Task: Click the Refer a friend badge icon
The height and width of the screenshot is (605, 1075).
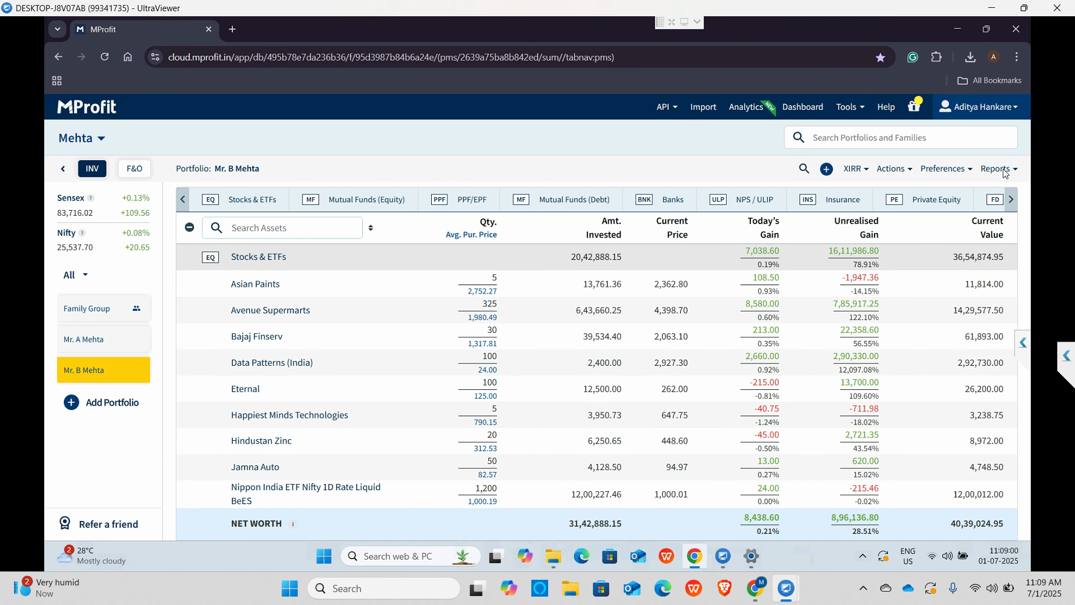Action: tap(65, 523)
